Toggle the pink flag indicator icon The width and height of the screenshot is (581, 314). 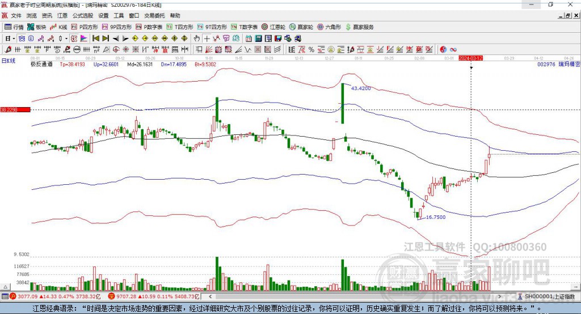pos(84,39)
